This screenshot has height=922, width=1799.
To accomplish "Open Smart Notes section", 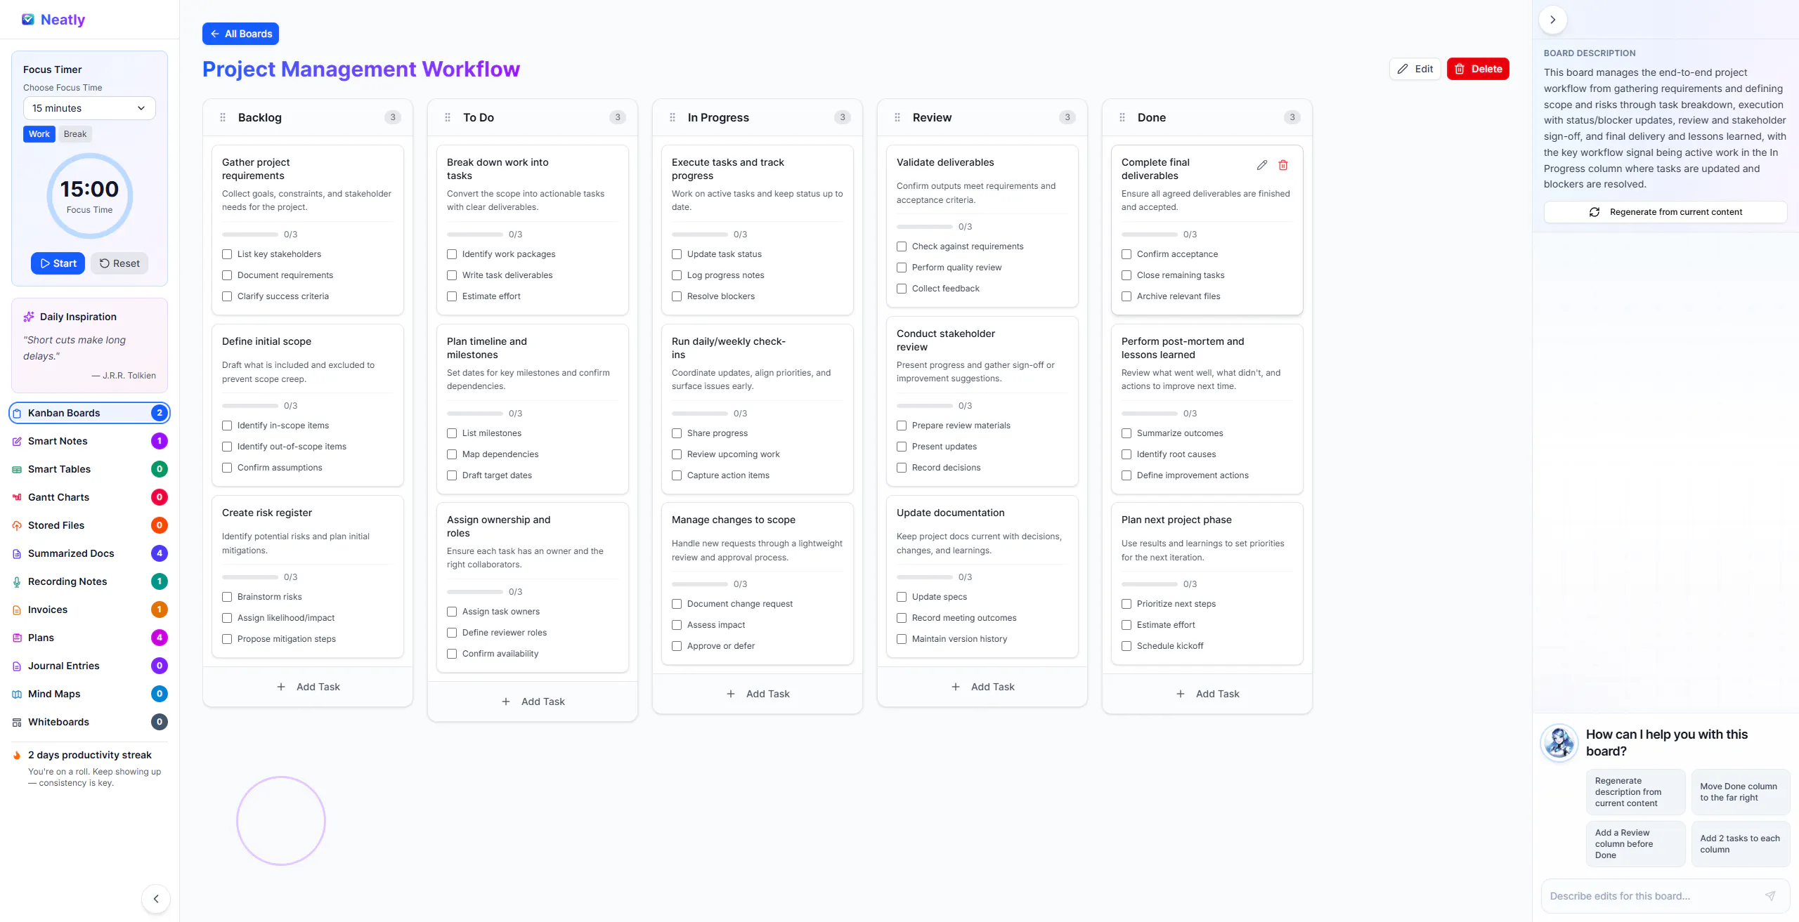I will tap(89, 441).
